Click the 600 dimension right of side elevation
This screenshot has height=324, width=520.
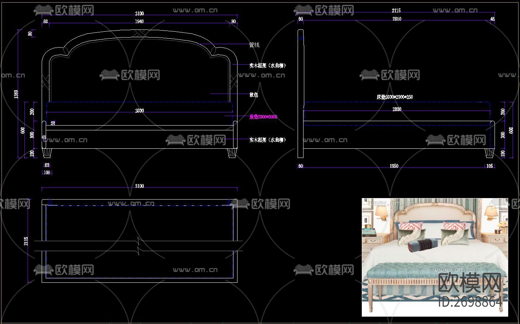coord(511,130)
